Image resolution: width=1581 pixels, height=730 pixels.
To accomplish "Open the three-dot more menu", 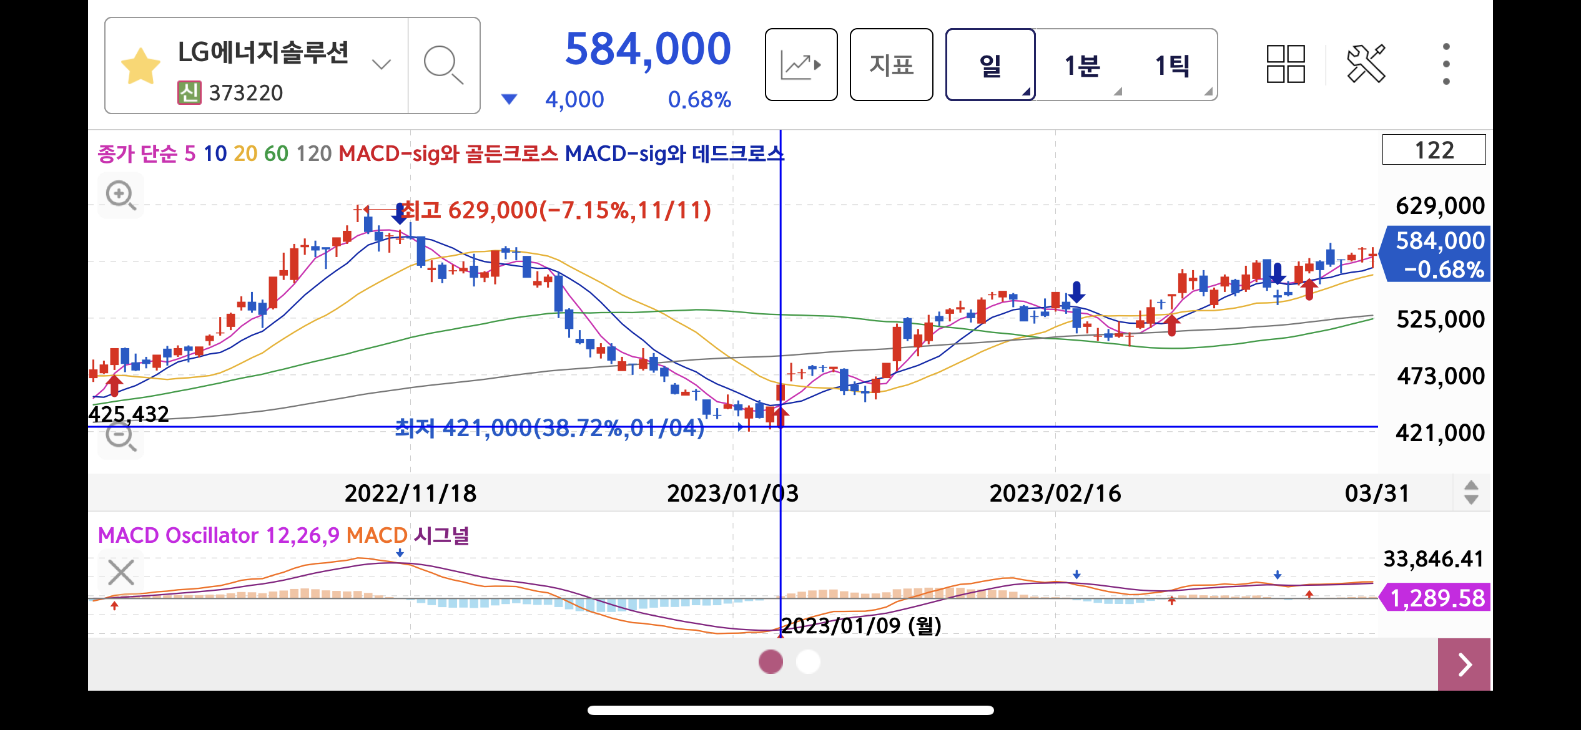I will tap(1446, 64).
